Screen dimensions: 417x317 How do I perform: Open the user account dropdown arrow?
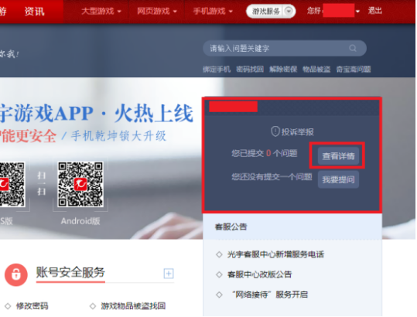(x=357, y=12)
